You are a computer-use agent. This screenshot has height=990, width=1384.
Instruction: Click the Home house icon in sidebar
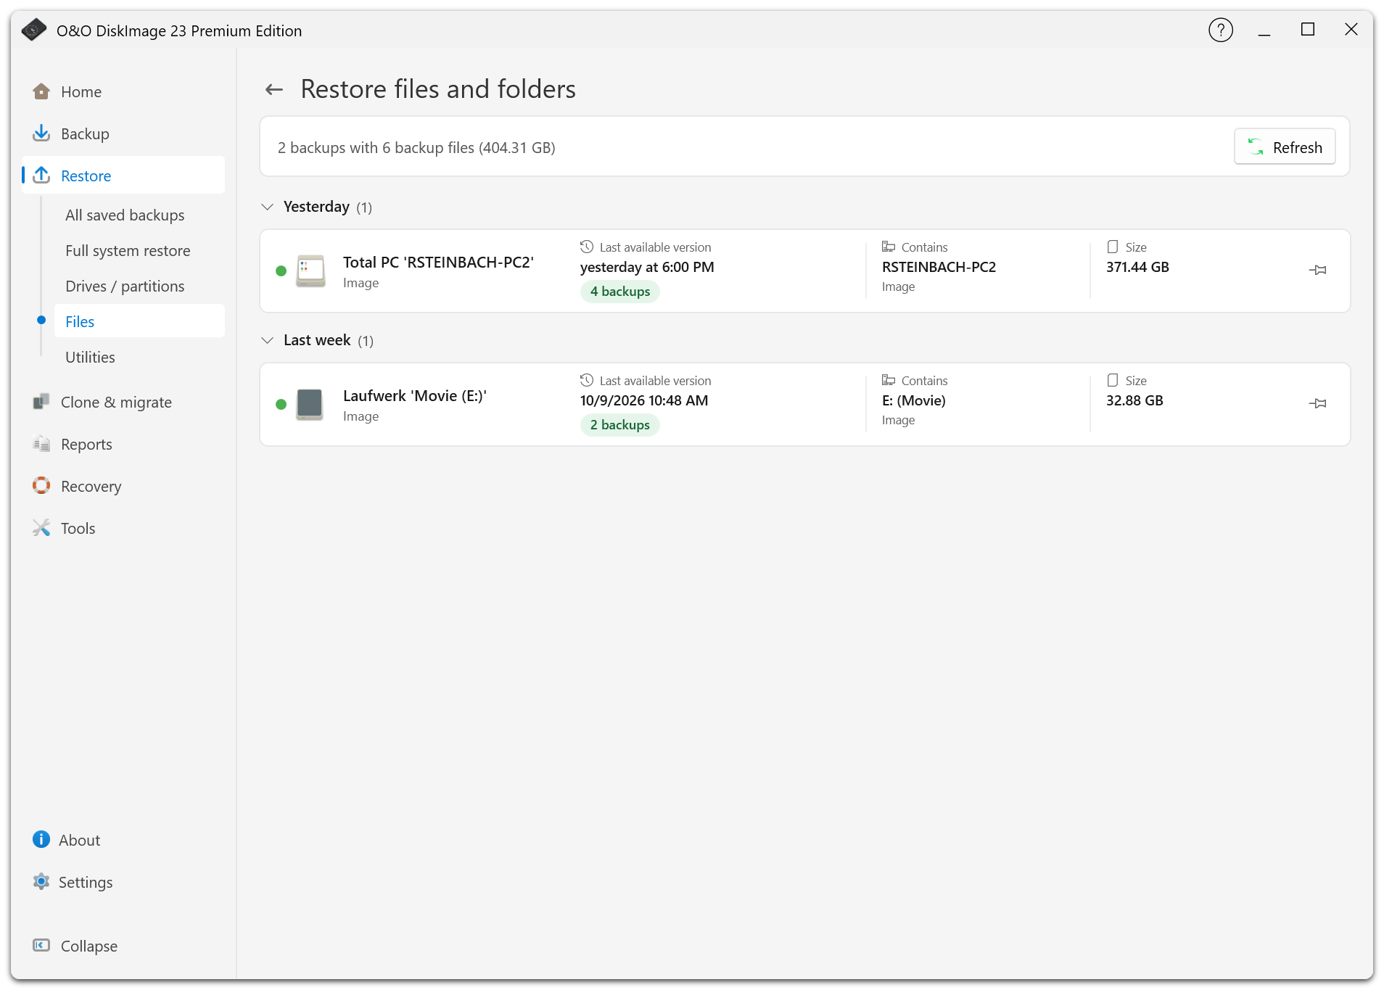41,91
